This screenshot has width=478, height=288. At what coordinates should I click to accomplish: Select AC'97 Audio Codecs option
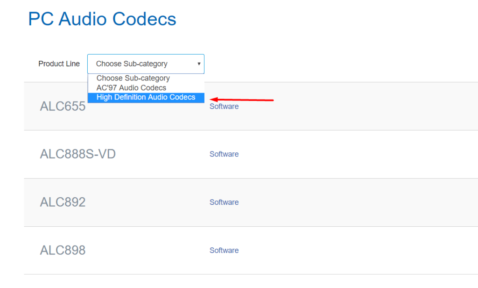point(146,87)
